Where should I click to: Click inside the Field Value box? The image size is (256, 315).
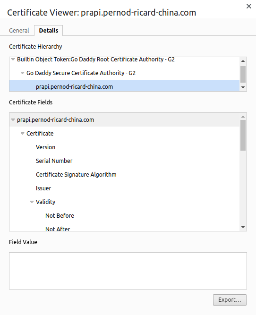pyautogui.click(x=128, y=271)
